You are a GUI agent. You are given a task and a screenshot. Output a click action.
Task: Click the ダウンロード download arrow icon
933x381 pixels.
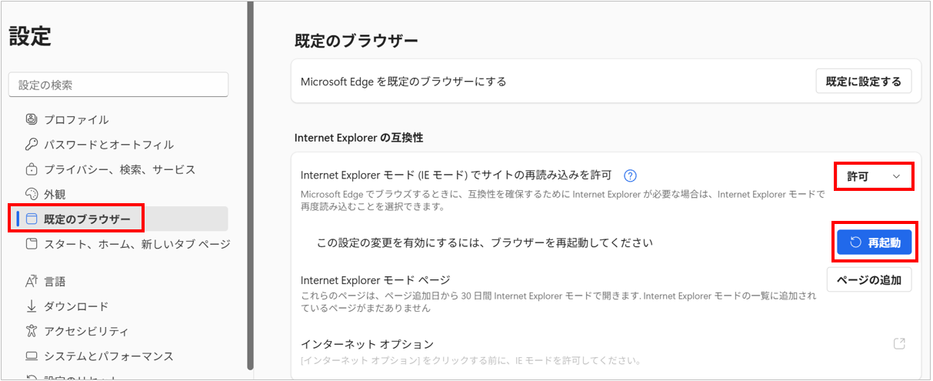[x=32, y=306]
